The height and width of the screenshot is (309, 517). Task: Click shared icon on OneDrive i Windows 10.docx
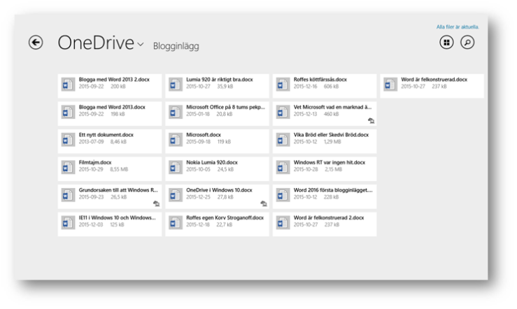pos(263,203)
